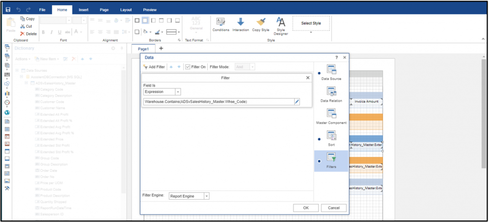Click the filter expression text field

(219, 102)
